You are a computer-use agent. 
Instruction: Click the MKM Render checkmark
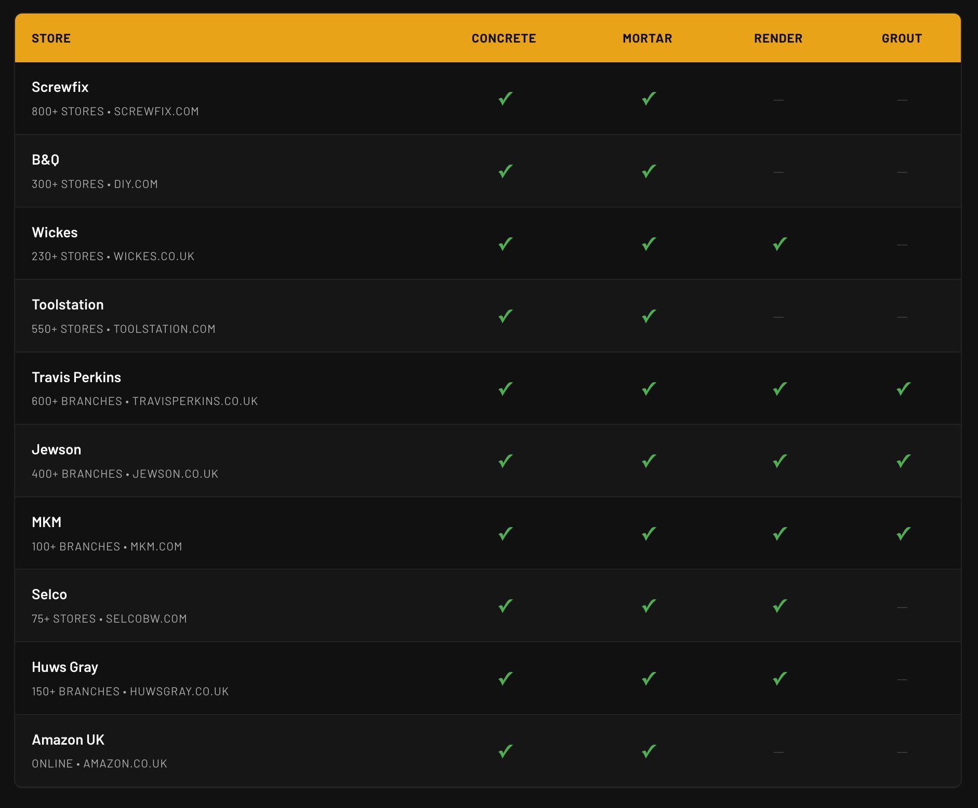(x=779, y=534)
